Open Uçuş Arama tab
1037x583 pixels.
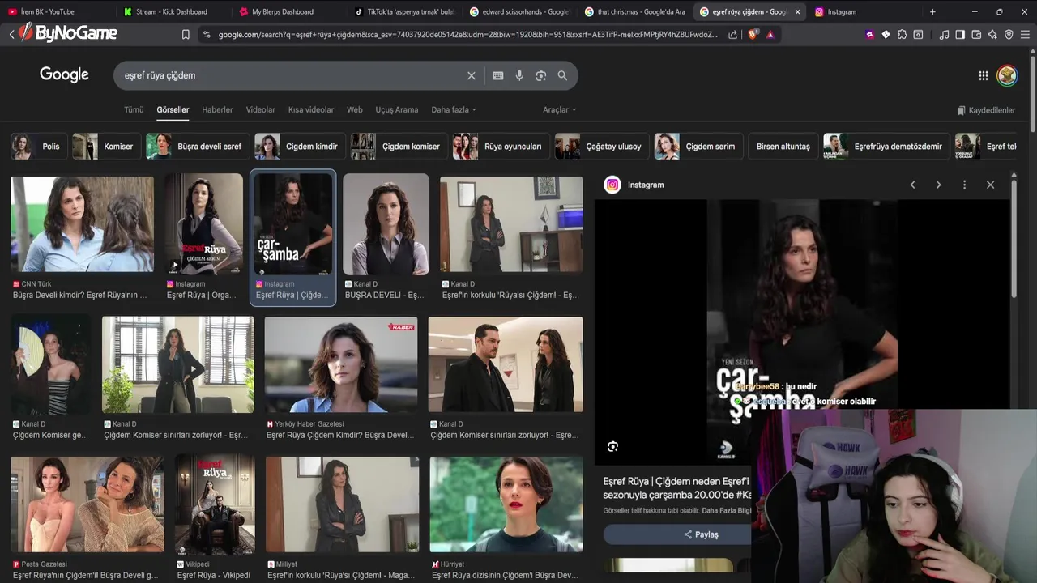397,109
